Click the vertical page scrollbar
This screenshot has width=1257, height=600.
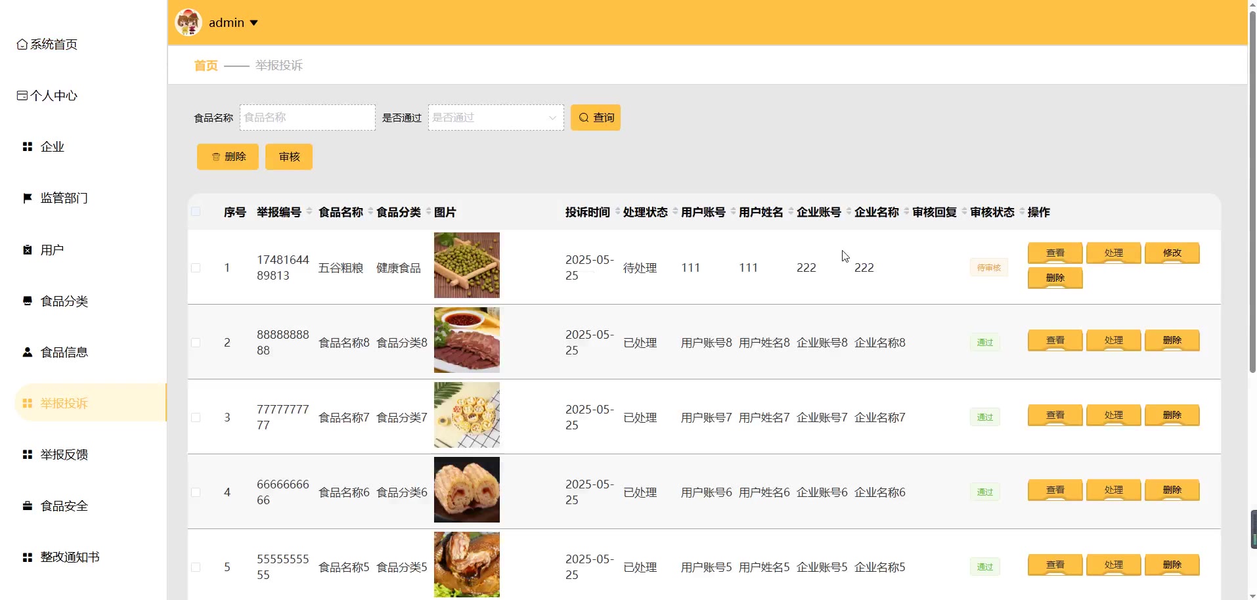pos(1252,190)
